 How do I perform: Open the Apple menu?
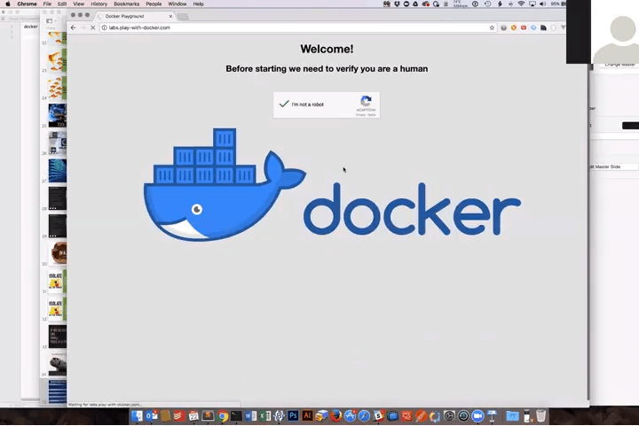click(x=8, y=4)
